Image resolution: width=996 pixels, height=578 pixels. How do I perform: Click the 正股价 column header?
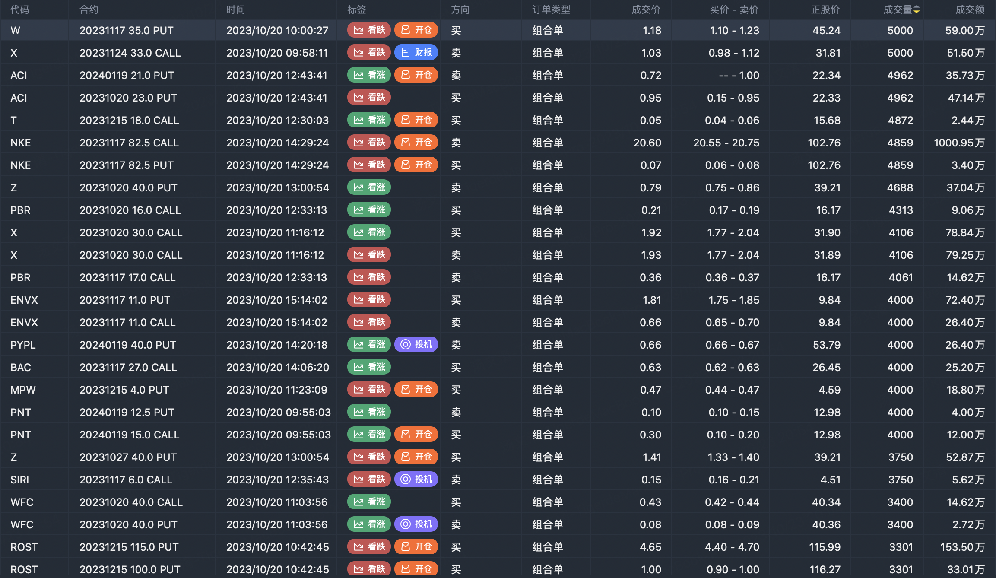[825, 10]
